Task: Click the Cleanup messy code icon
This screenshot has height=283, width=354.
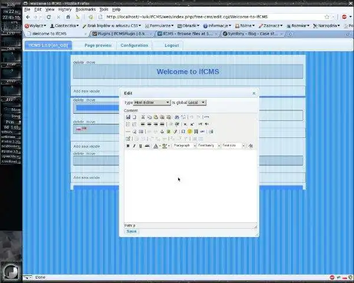Action: [175, 131]
